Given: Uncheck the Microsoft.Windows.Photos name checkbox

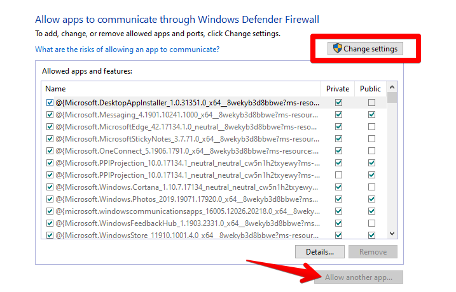Looking at the screenshot, I should pos(50,199).
